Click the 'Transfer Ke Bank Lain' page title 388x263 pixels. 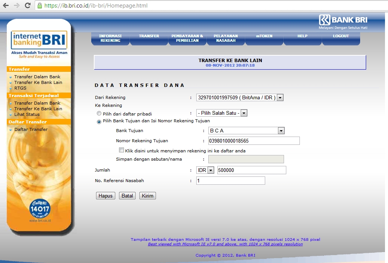[x=230, y=60]
